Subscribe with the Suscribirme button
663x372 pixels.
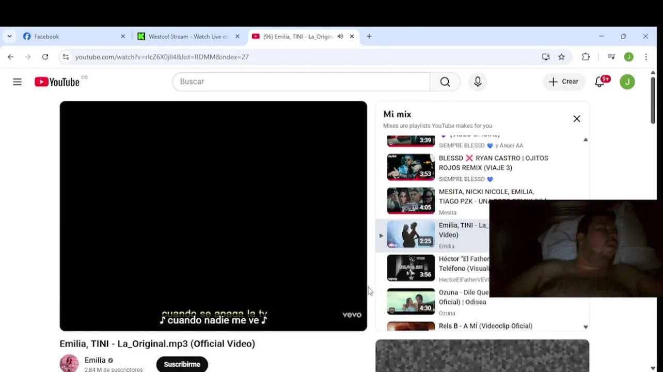click(182, 364)
